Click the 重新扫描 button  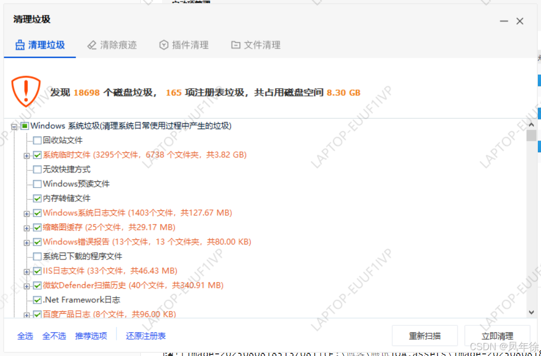[x=425, y=336]
